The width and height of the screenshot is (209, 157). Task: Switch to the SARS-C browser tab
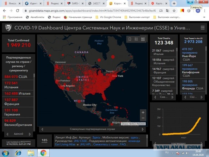(75, 4)
